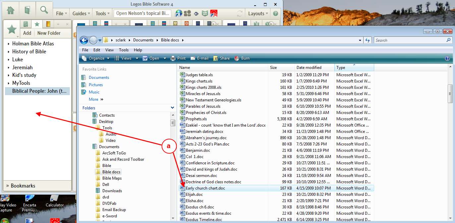Click the Explorer Forward arrow button
Image resolution: width=455 pixels, height=223 pixels.
93,40
